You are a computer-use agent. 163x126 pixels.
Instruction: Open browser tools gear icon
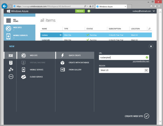coord(159,6)
